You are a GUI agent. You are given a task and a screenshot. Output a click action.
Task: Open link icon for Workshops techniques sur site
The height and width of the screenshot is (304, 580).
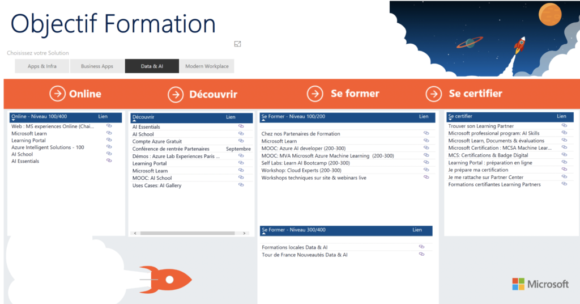click(x=426, y=178)
